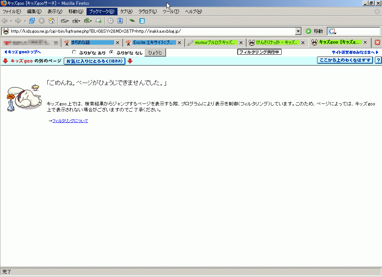The image size is (382, 277).
Task: Open the Bookmarks sidebar book icon
Action: click(120, 21)
